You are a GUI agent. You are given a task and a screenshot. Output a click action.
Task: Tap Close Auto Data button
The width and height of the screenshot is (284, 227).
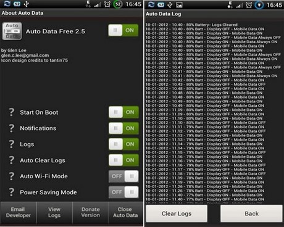point(125,212)
